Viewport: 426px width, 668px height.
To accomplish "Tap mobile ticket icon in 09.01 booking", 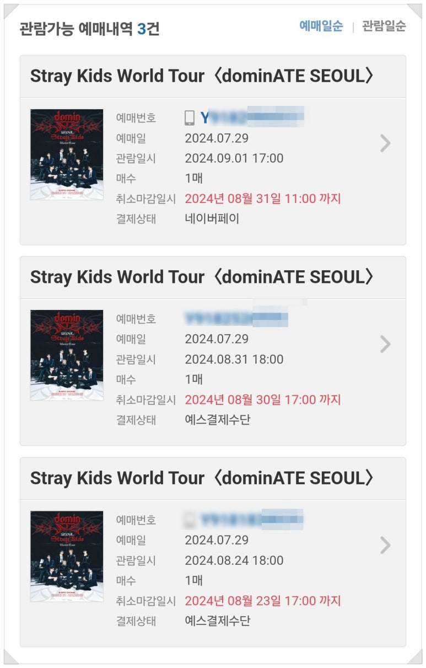I will [190, 117].
